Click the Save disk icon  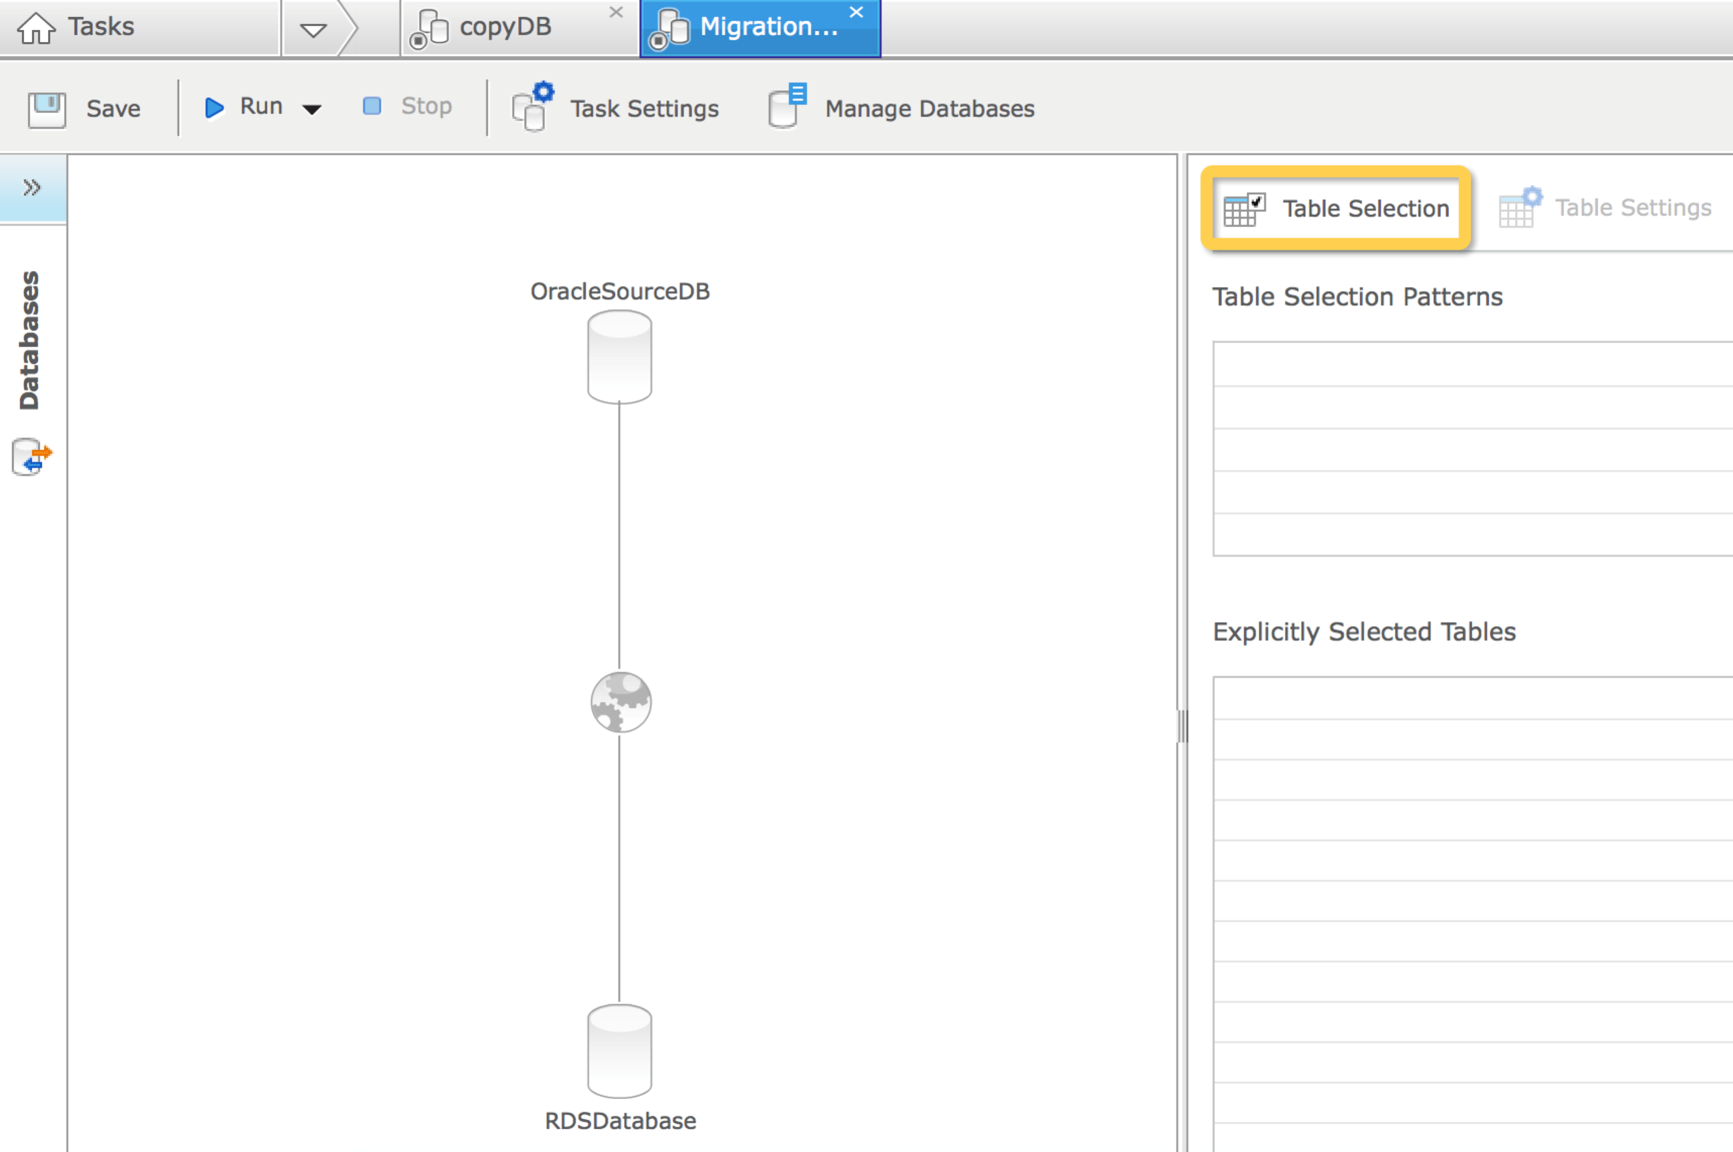point(47,109)
